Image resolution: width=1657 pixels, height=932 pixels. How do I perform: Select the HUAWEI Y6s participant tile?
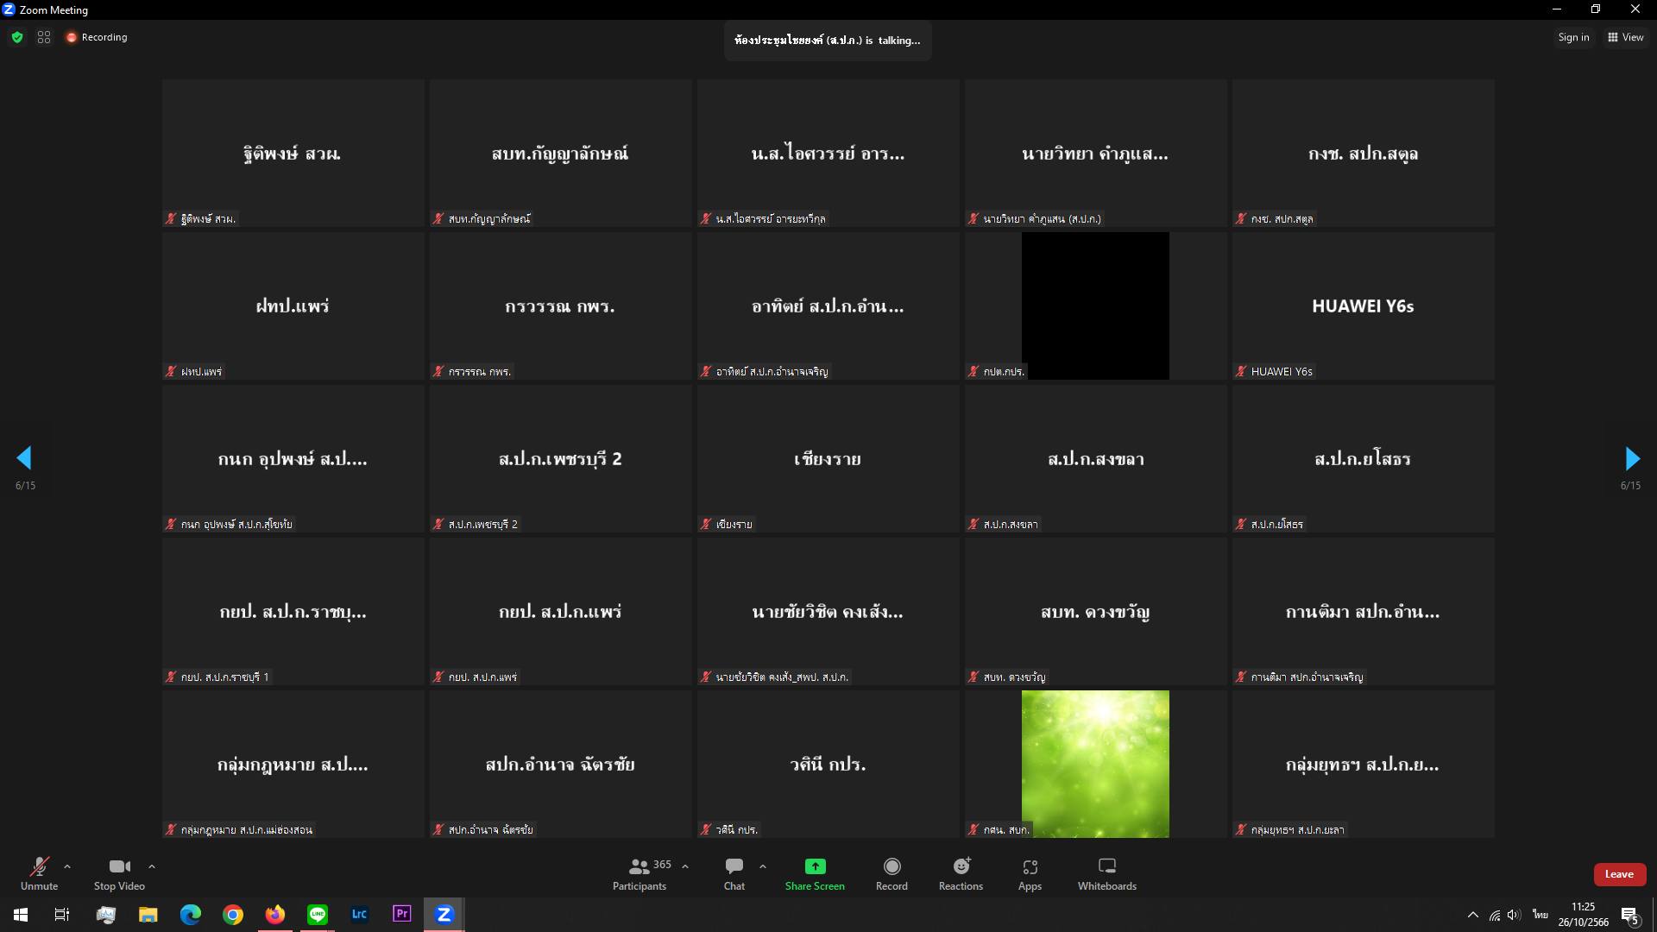tap(1363, 305)
